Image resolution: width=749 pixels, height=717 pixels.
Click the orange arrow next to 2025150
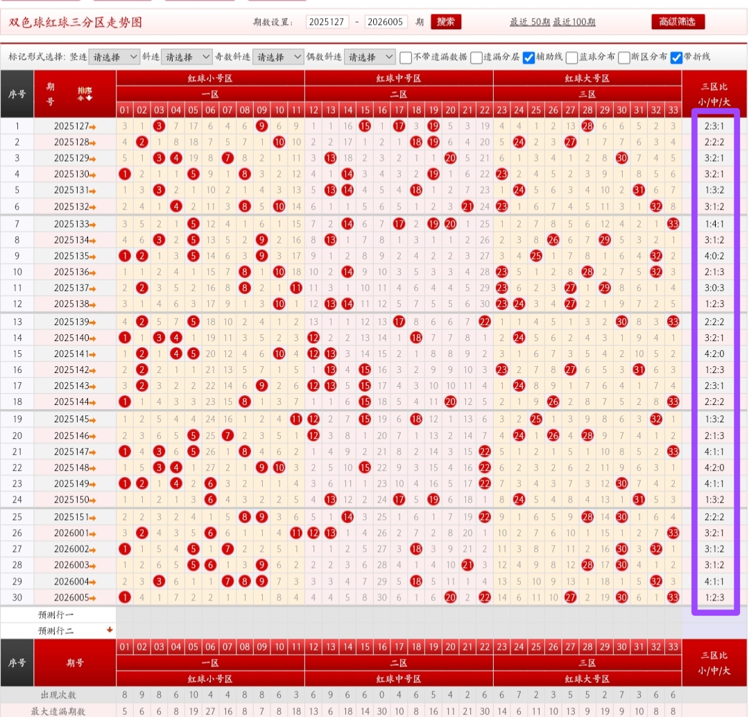click(x=94, y=501)
